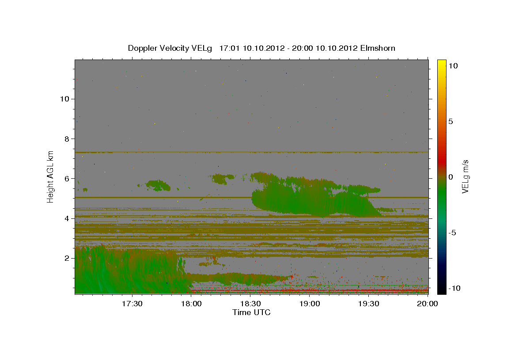Click the height tick label 8
The image size is (530, 353).
[66, 139]
